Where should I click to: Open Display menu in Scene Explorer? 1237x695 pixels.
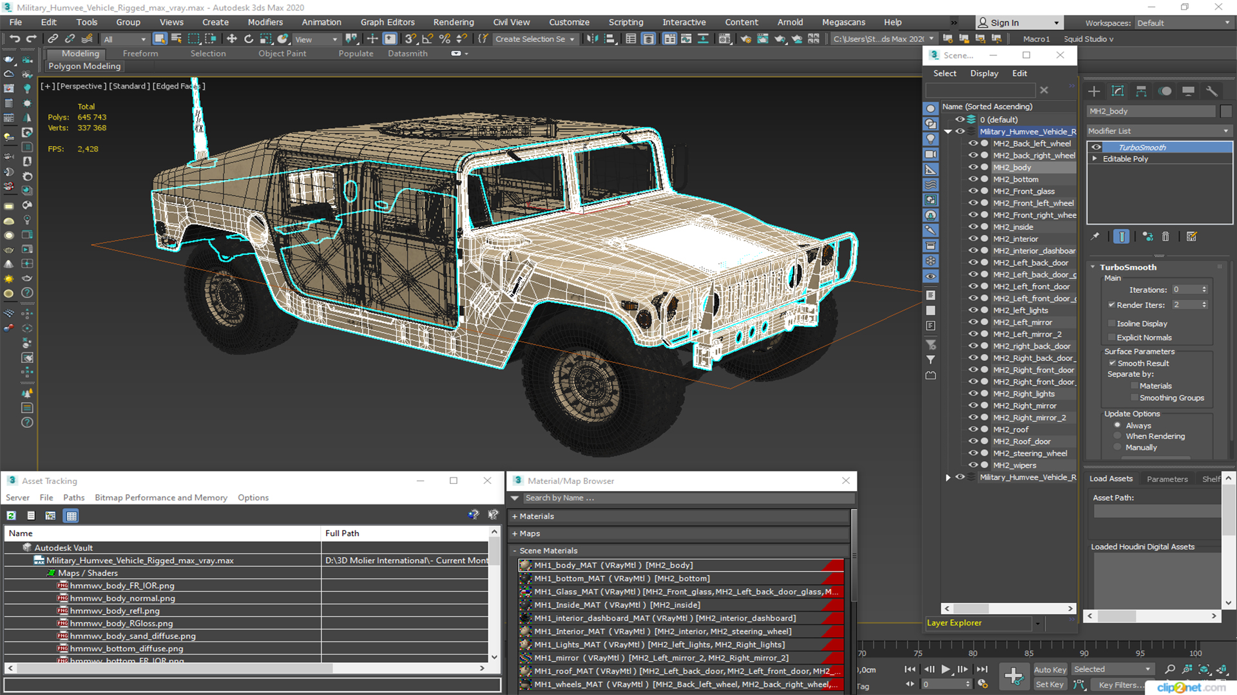click(x=984, y=73)
